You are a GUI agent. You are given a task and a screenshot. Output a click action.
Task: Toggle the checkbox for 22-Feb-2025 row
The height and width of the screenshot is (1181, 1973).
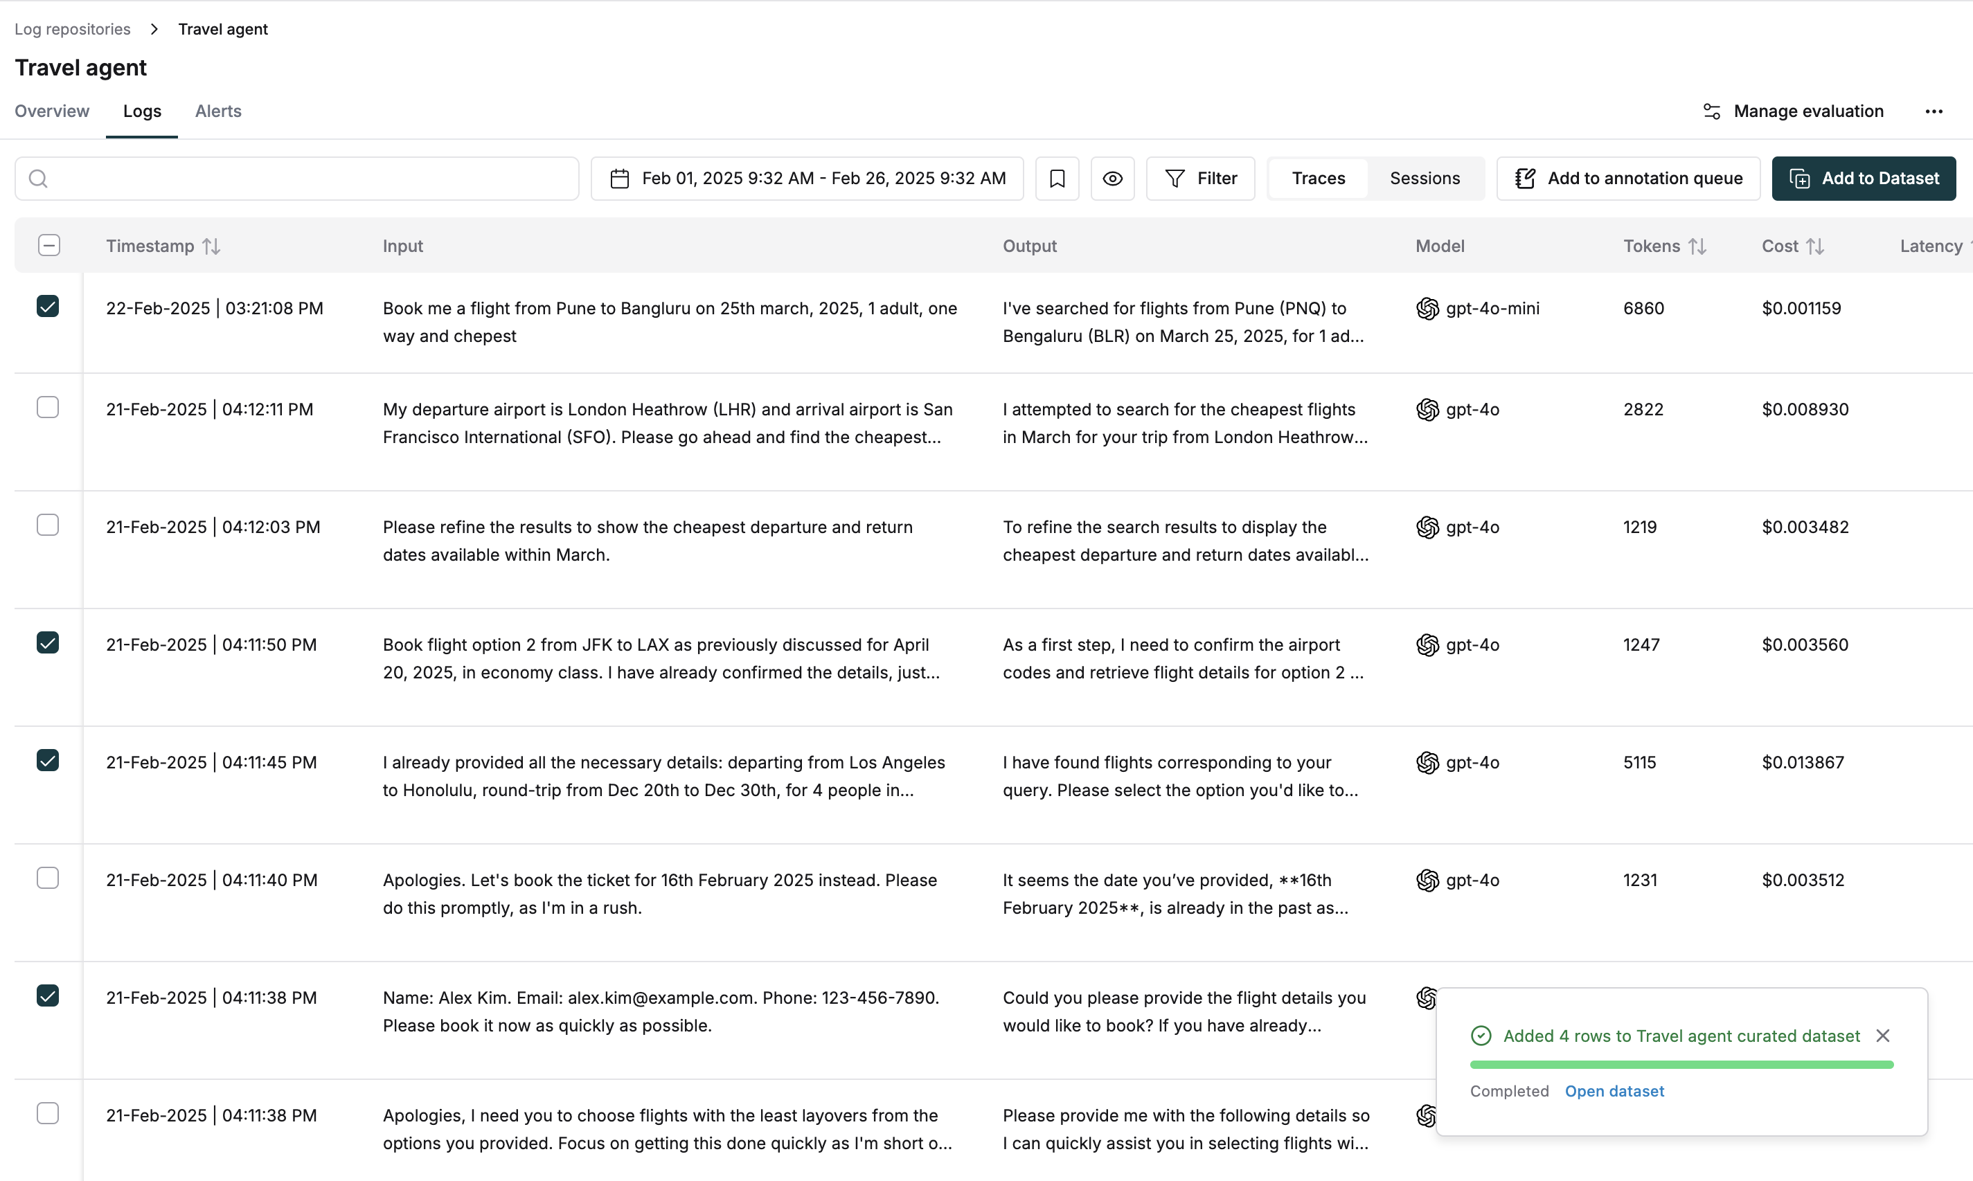(48, 308)
